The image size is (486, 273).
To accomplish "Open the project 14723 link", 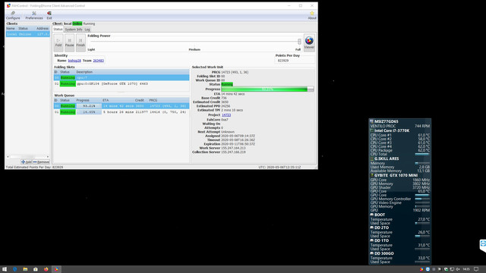I will click(x=226, y=115).
